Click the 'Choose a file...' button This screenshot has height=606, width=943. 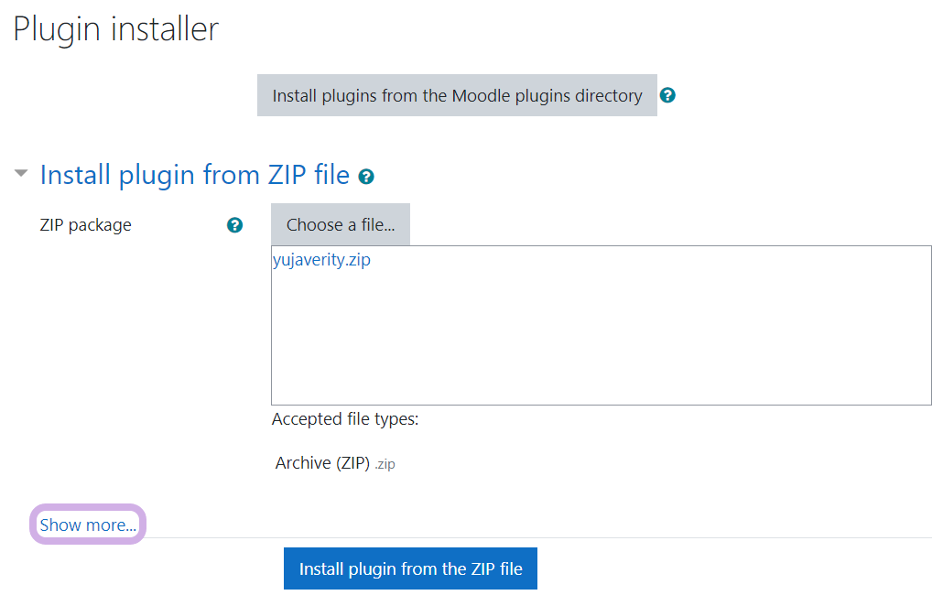click(341, 225)
